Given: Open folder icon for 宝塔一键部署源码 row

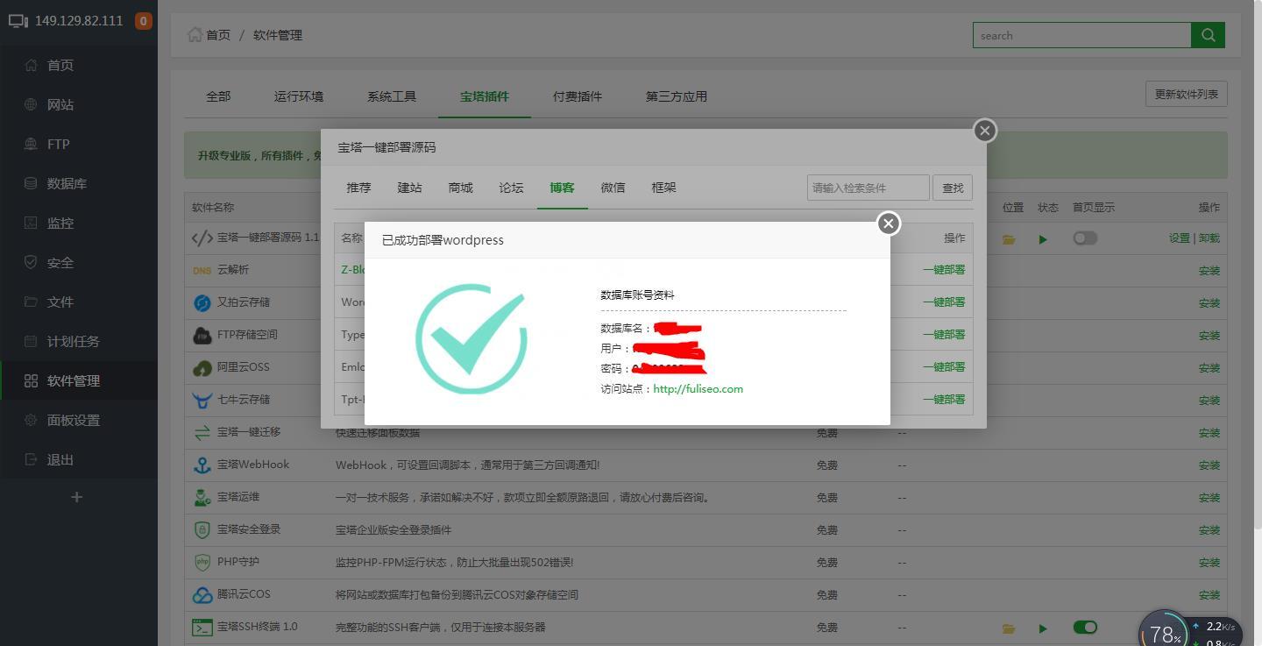Looking at the screenshot, I should (x=1009, y=238).
